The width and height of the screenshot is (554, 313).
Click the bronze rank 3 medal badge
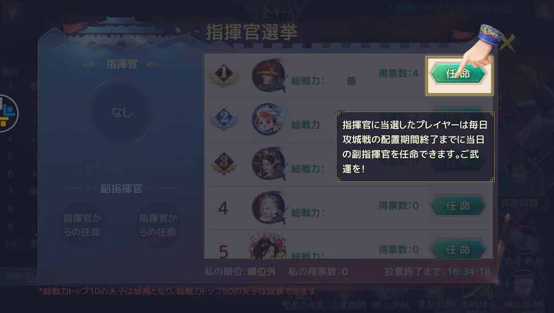[224, 163]
